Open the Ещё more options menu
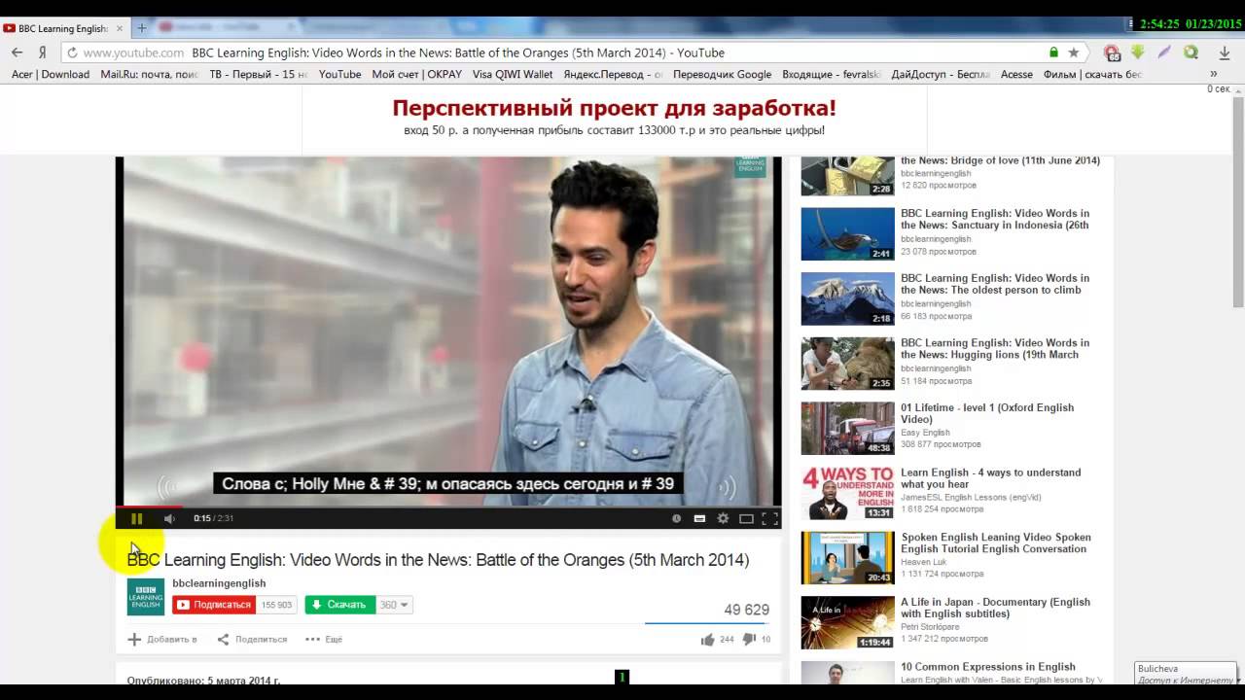 click(324, 639)
